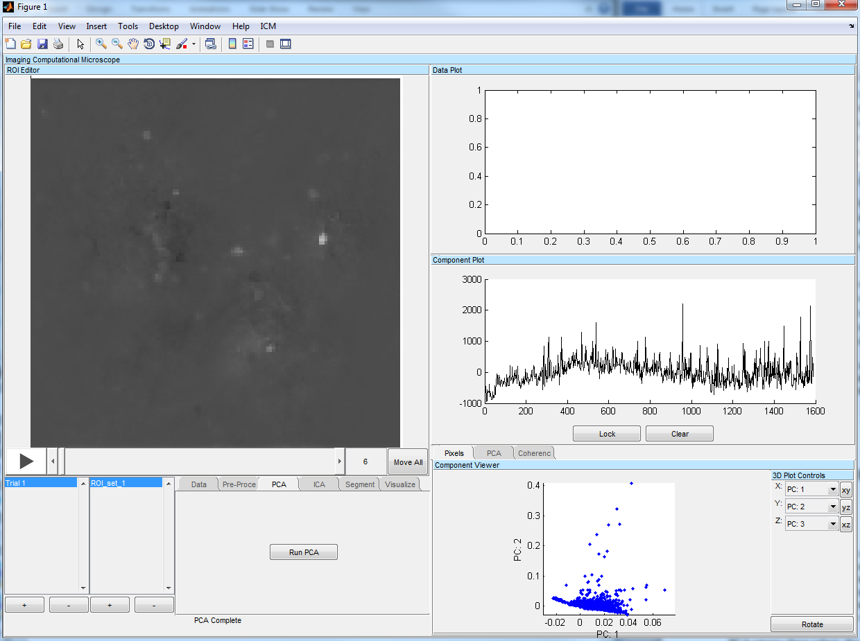Open the View menu
Screen dimensions: 860x641
coord(67,26)
